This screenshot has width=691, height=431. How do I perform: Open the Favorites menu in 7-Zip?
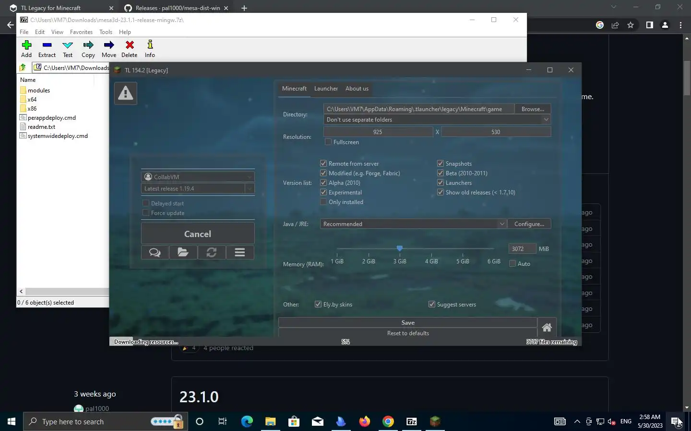pyautogui.click(x=81, y=32)
